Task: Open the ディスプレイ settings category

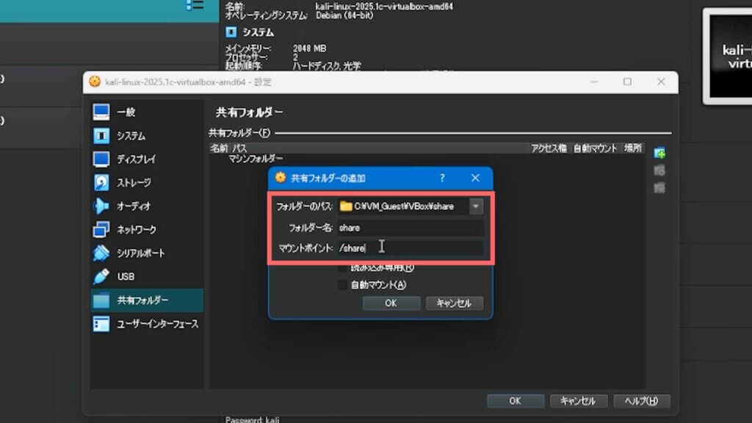Action: pyautogui.click(x=147, y=159)
